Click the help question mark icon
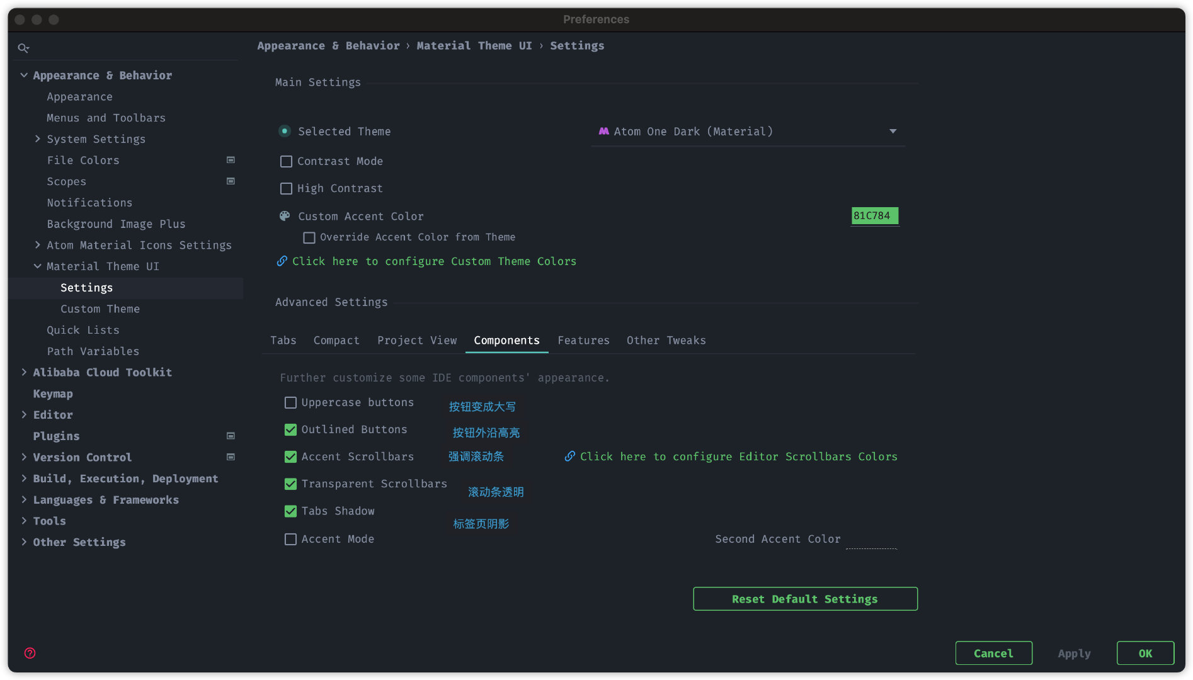1193x680 pixels. click(30, 653)
